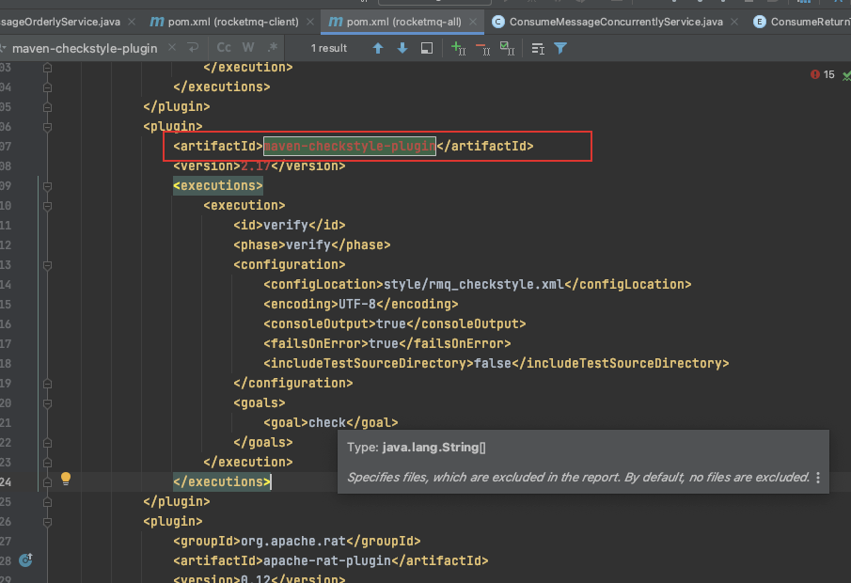Select all occurrences icon
Image resolution: width=851 pixels, height=583 pixels.
pos(507,48)
